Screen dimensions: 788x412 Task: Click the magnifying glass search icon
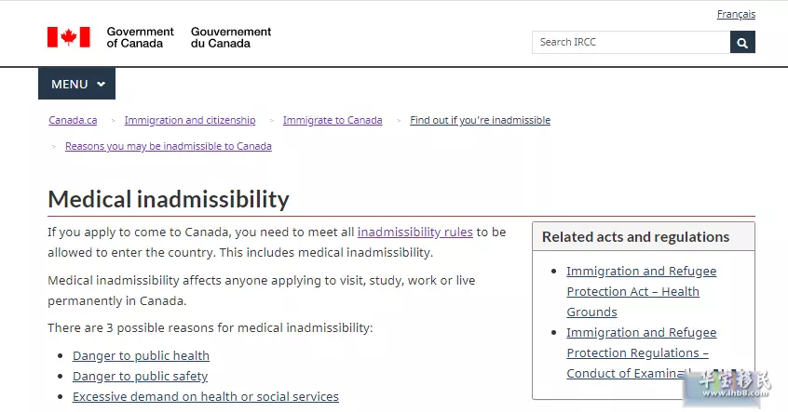[742, 42]
